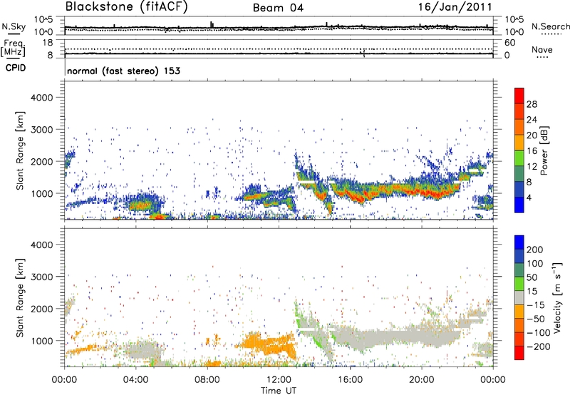Click the '16:00' time tick label
570x395 pixels.
[x=350, y=380]
